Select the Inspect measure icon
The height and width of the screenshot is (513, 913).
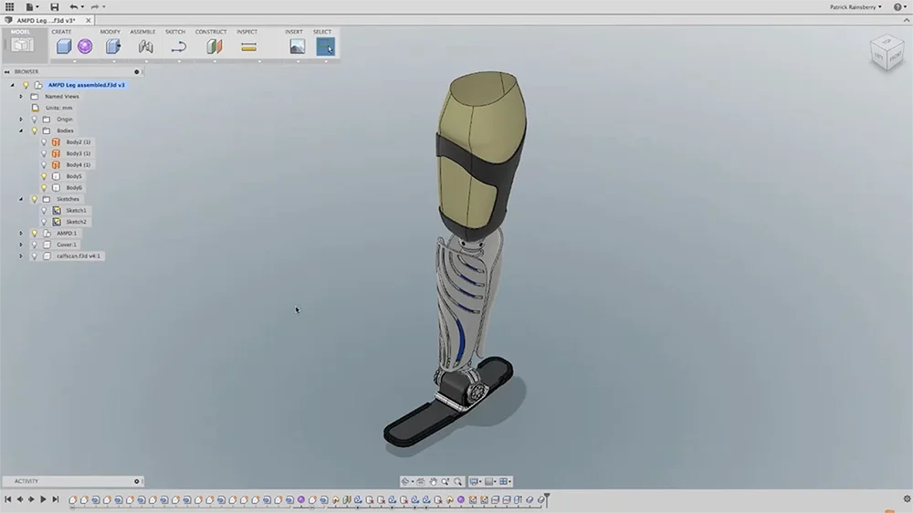(248, 46)
